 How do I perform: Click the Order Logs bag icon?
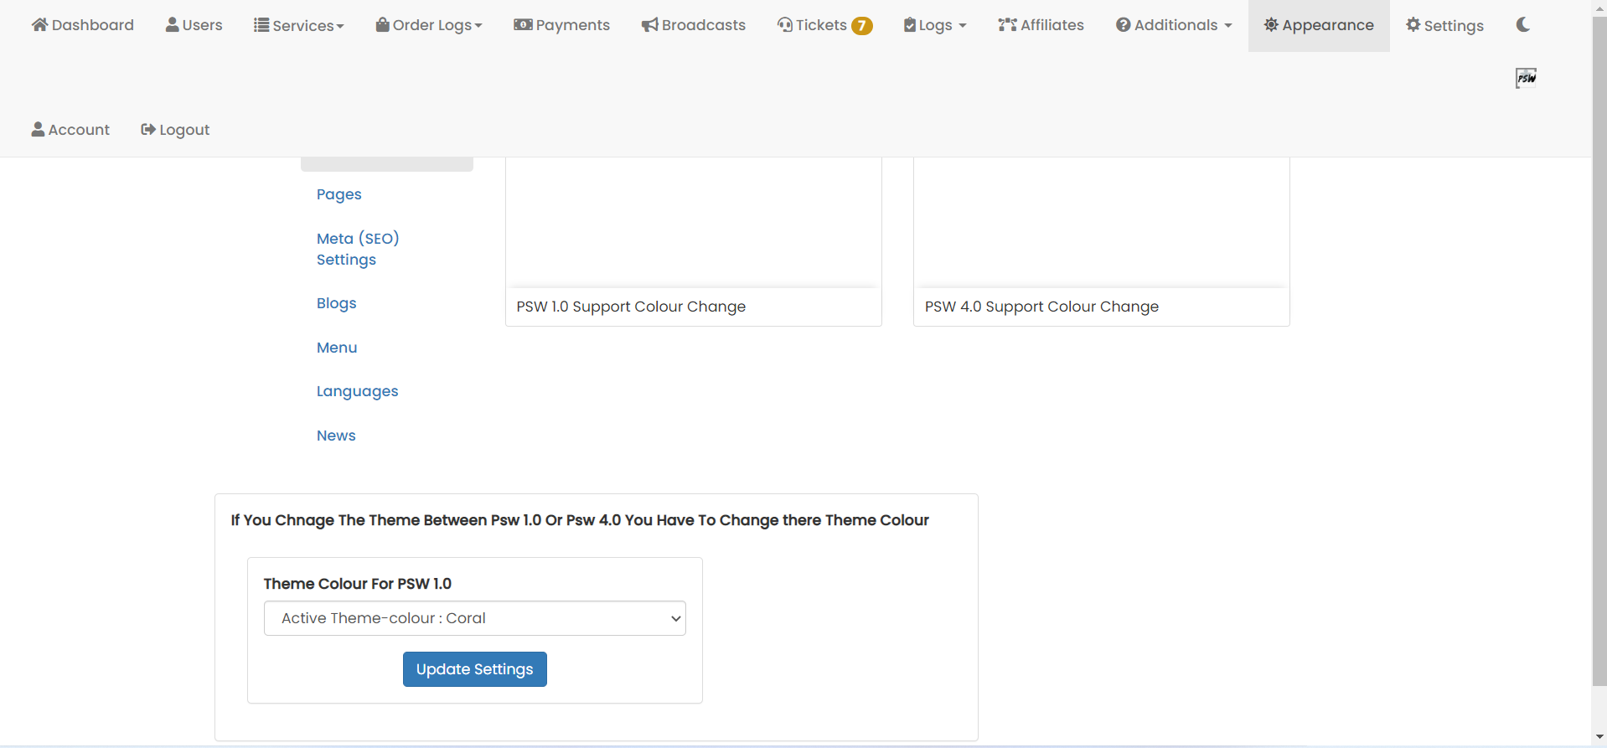click(382, 24)
